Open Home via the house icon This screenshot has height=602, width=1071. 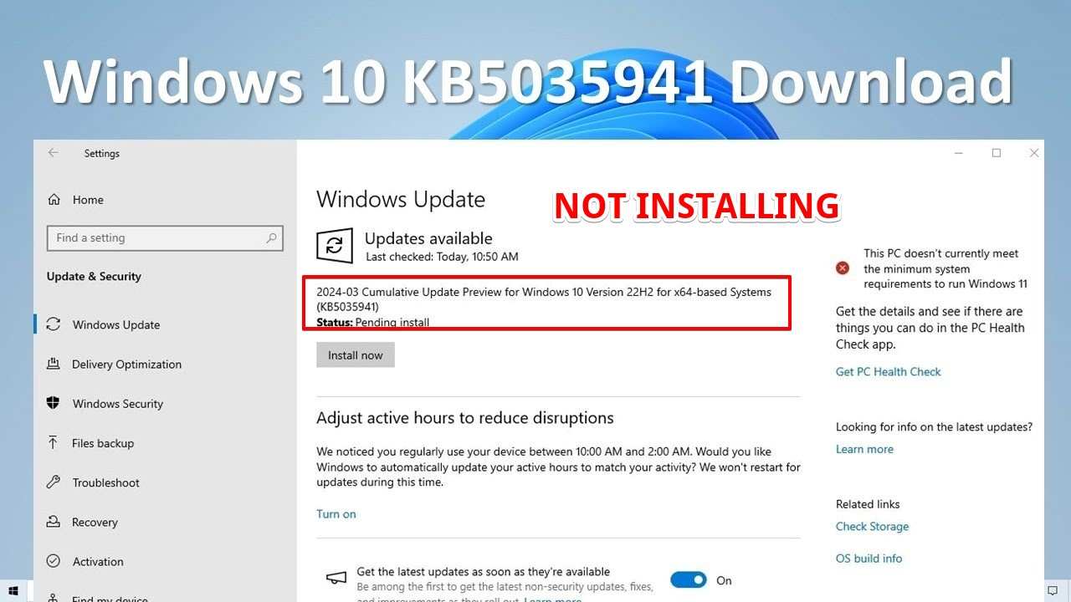point(54,200)
